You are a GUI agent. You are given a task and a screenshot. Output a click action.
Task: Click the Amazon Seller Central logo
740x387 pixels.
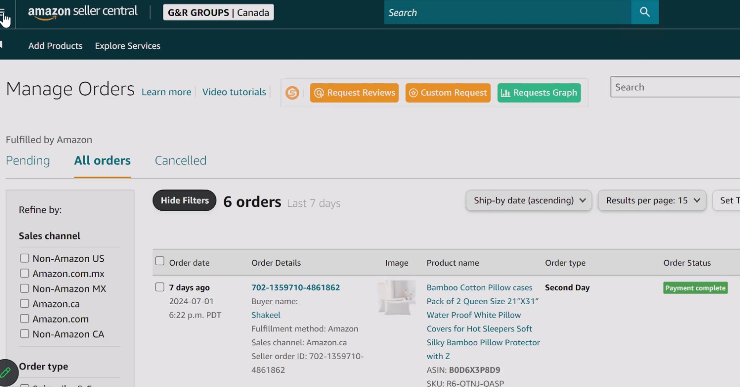tap(82, 12)
